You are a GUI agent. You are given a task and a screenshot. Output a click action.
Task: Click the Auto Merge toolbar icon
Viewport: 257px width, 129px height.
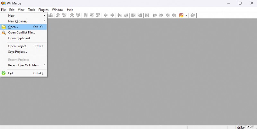coord(147,15)
